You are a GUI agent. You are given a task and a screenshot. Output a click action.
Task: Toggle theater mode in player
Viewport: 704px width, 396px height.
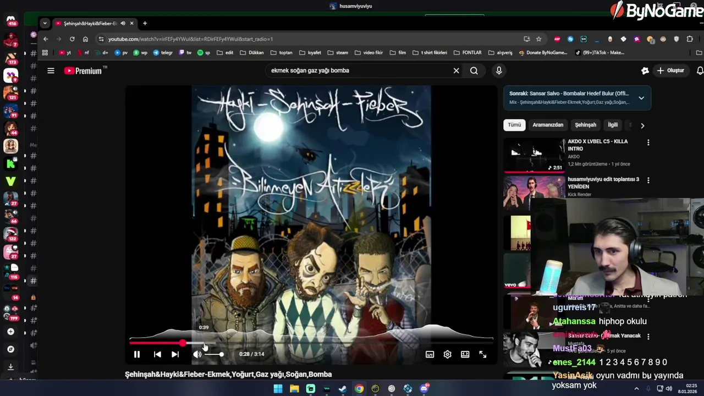coord(465,355)
